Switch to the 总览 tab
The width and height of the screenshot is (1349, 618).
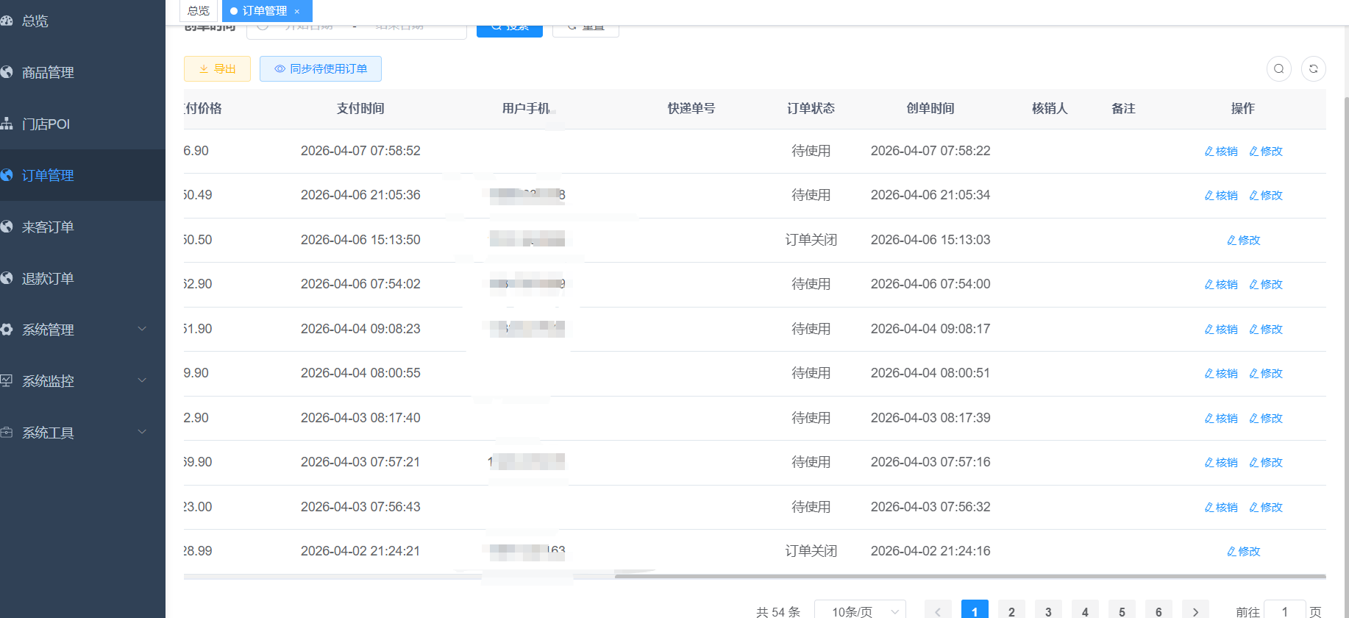(199, 11)
